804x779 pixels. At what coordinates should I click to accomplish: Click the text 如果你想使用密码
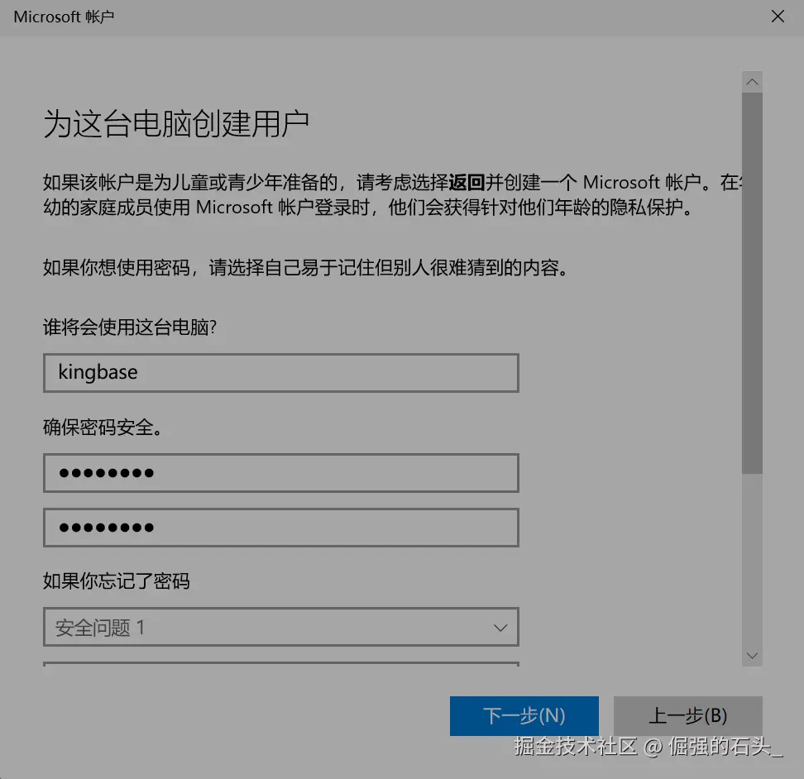(117, 268)
